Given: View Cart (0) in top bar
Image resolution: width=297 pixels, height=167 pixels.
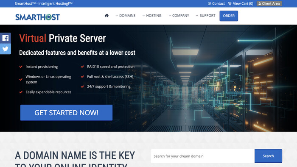Looking at the screenshot, I should pos(241,3).
